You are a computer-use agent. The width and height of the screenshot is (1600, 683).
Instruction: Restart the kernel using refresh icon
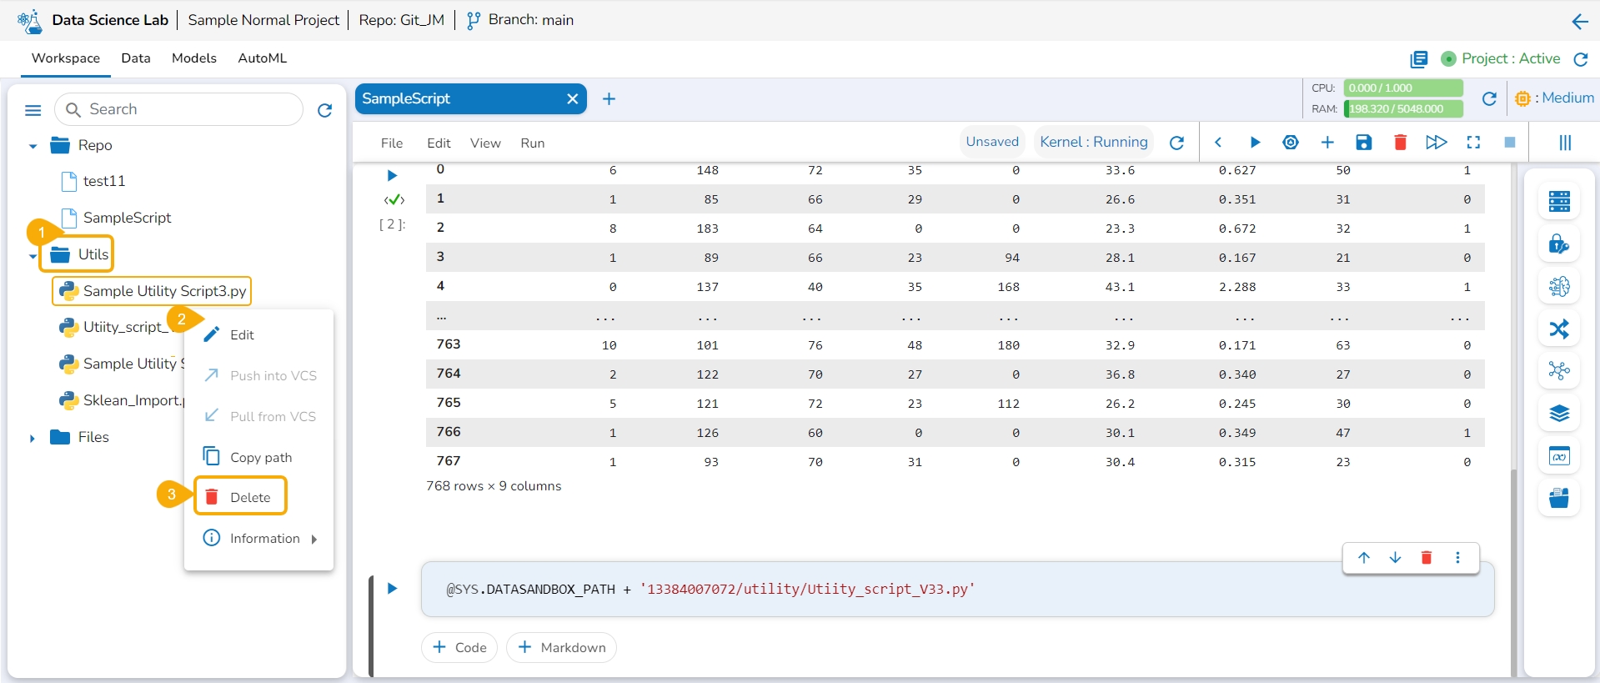(1176, 143)
